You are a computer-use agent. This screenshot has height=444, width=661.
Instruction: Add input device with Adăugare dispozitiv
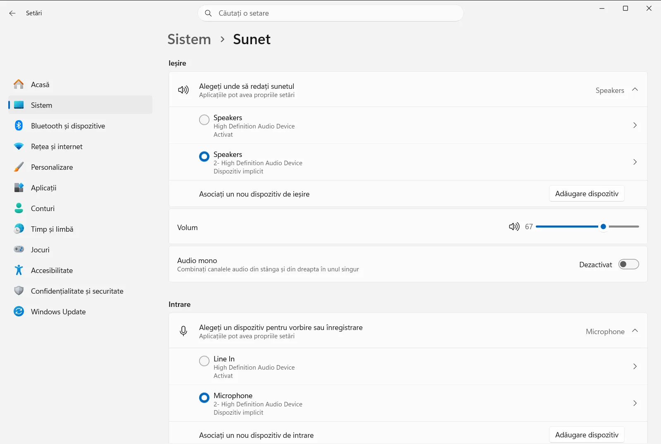click(587, 435)
